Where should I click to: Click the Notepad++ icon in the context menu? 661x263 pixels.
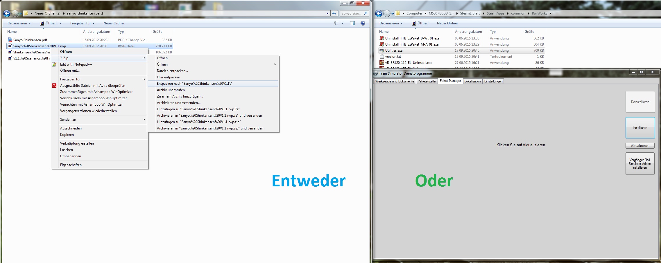(x=54, y=64)
